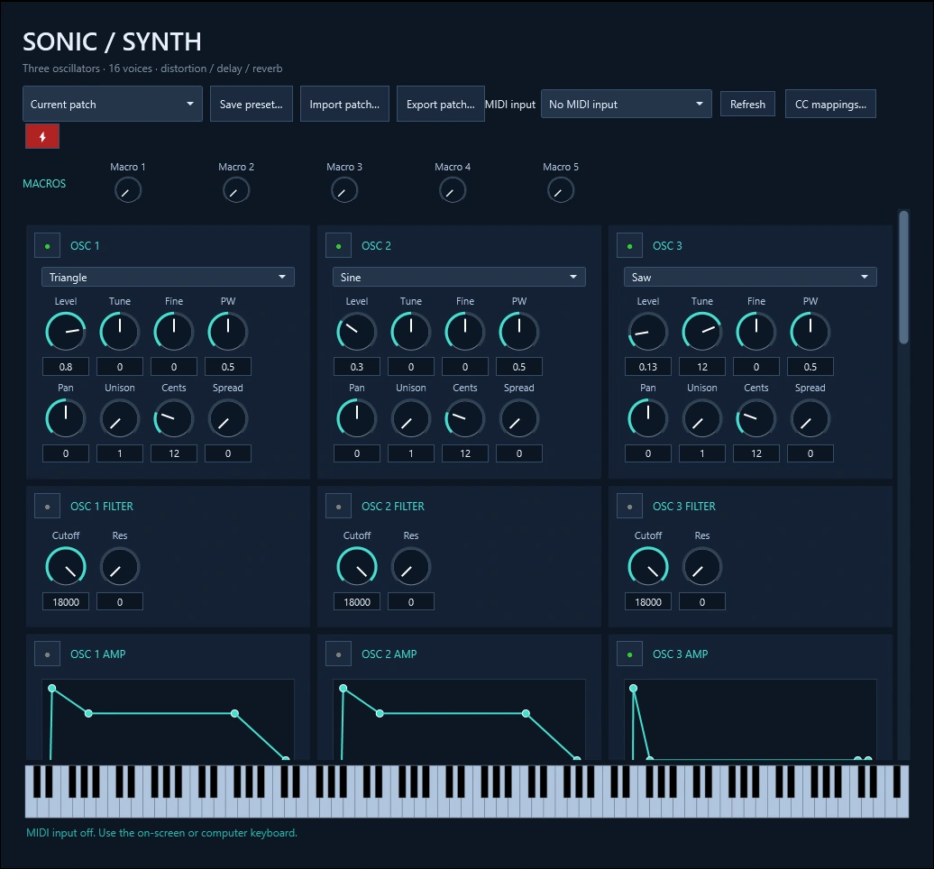Click the OSC 3 Tune value field 12
This screenshot has width=934, height=869.
point(702,367)
